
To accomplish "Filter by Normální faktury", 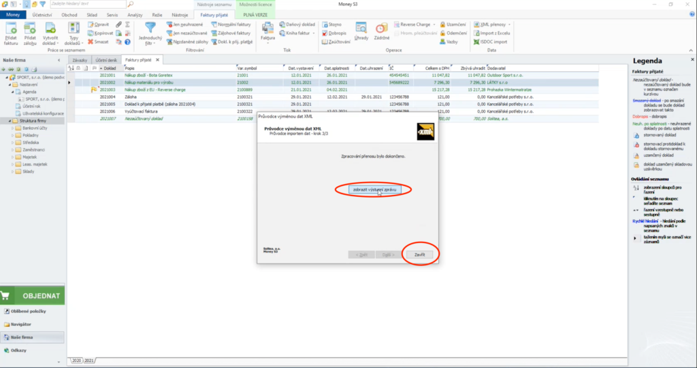I will [x=231, y=24].
